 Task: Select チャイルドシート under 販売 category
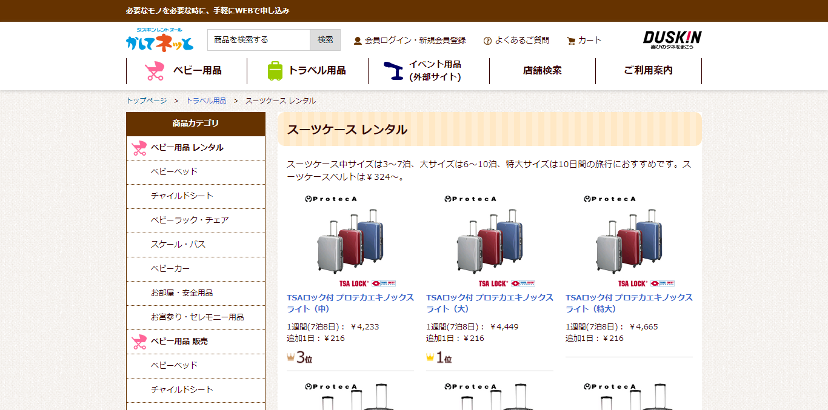(x=196, y=390)
